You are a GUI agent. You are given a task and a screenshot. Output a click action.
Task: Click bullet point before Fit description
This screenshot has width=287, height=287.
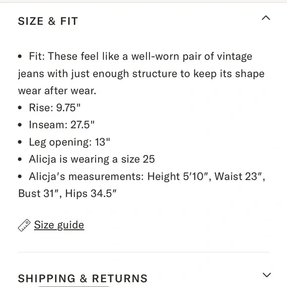tap(20, 56)
